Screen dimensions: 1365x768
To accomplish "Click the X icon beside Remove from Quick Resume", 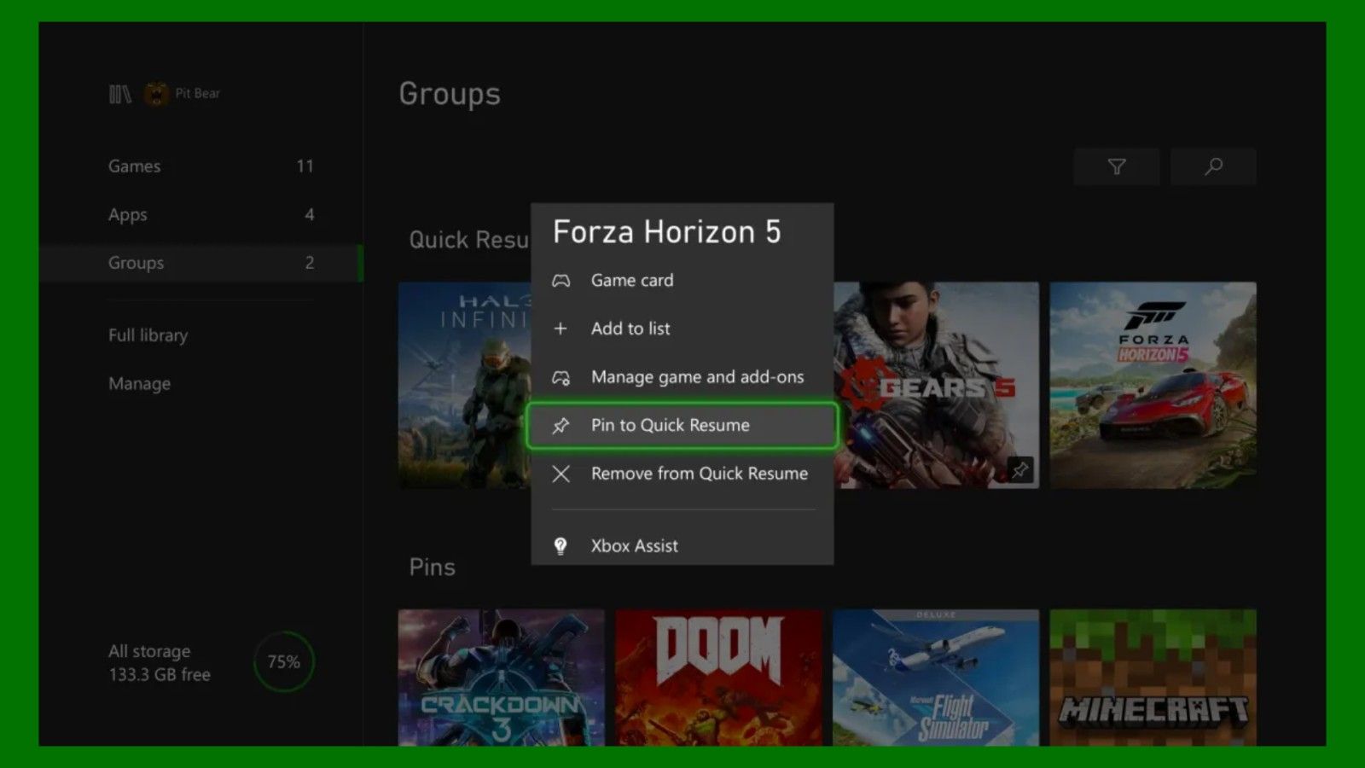I will click(561, 474).
